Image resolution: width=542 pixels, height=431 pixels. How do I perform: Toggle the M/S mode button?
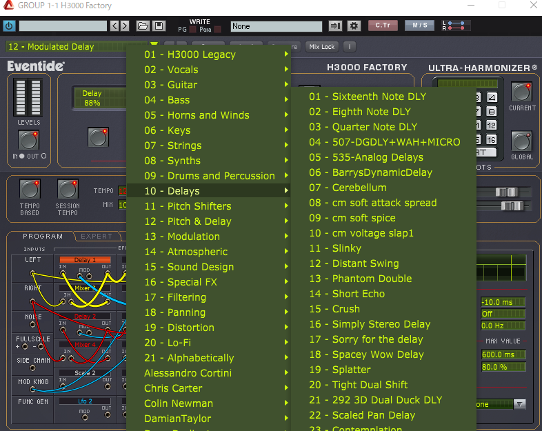(x=420, y=26)
